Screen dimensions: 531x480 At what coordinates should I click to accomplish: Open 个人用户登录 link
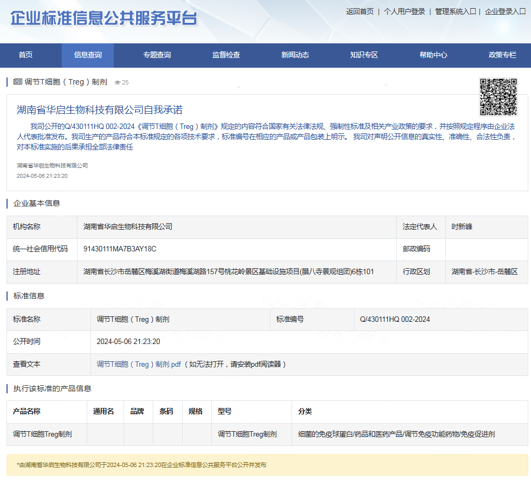(404, 11)
